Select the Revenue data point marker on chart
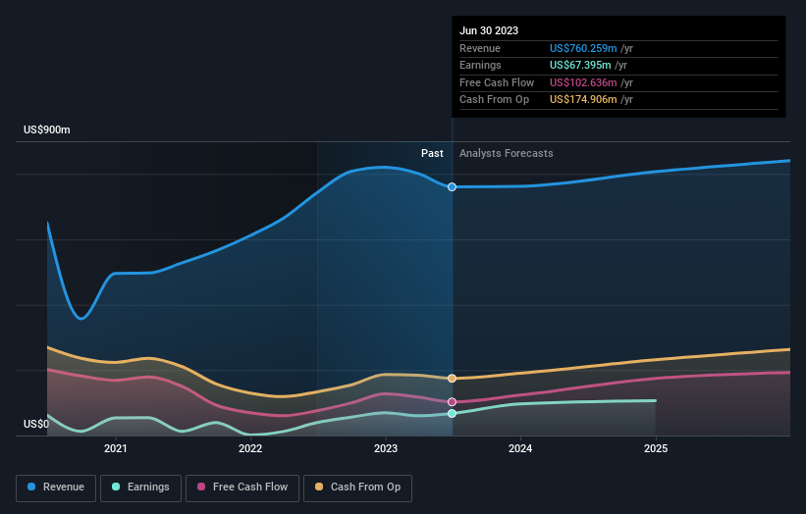Screen dimensions: 806x514 pyautogui.click(x=452, y=187)
